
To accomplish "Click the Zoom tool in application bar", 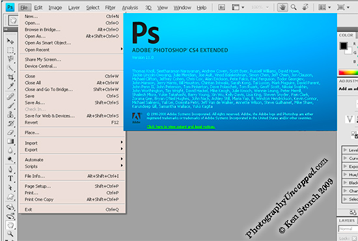I will (294, 8).
